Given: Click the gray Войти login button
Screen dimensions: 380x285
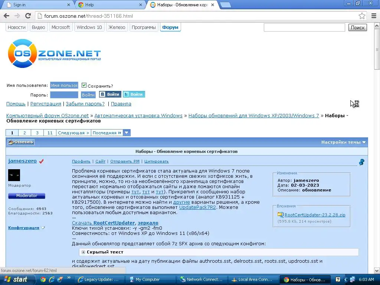Looking at the screenshot, I should tap(88, 95).
